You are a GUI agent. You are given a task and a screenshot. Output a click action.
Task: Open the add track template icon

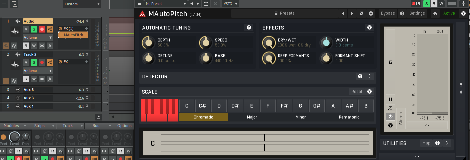[x=14, y=4]
